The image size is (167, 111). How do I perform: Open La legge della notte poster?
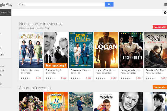tap(131, 50)
